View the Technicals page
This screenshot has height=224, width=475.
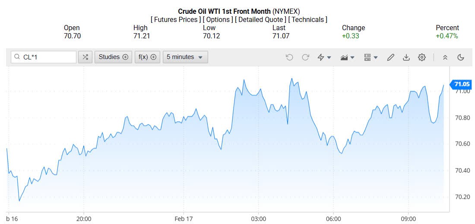pos(307,19)
